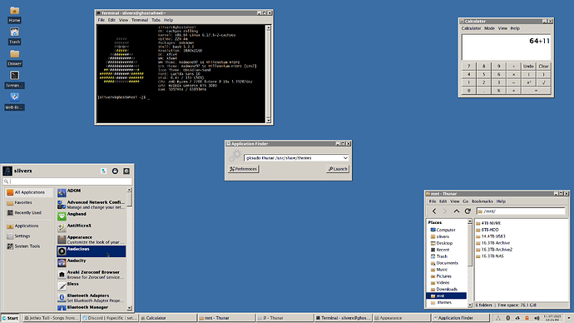Open the Thunar Edit menu

tap(443, 201)
